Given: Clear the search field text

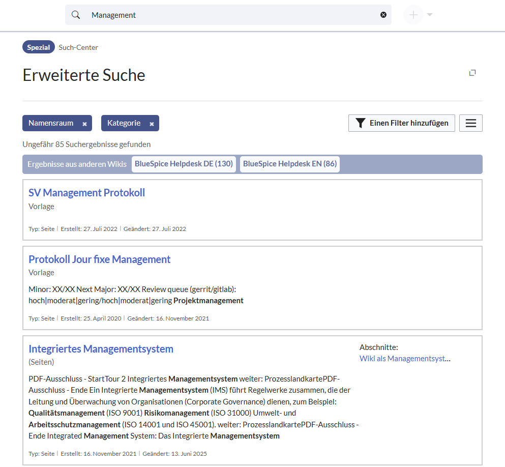Looking at the screenshot, I should (383, 15).
